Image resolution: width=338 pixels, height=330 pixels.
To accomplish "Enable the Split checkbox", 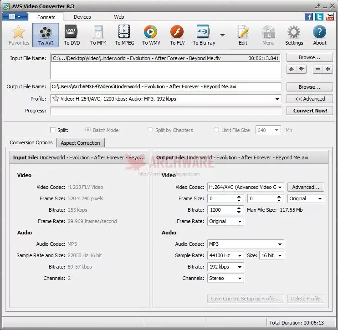I will 53,130.
